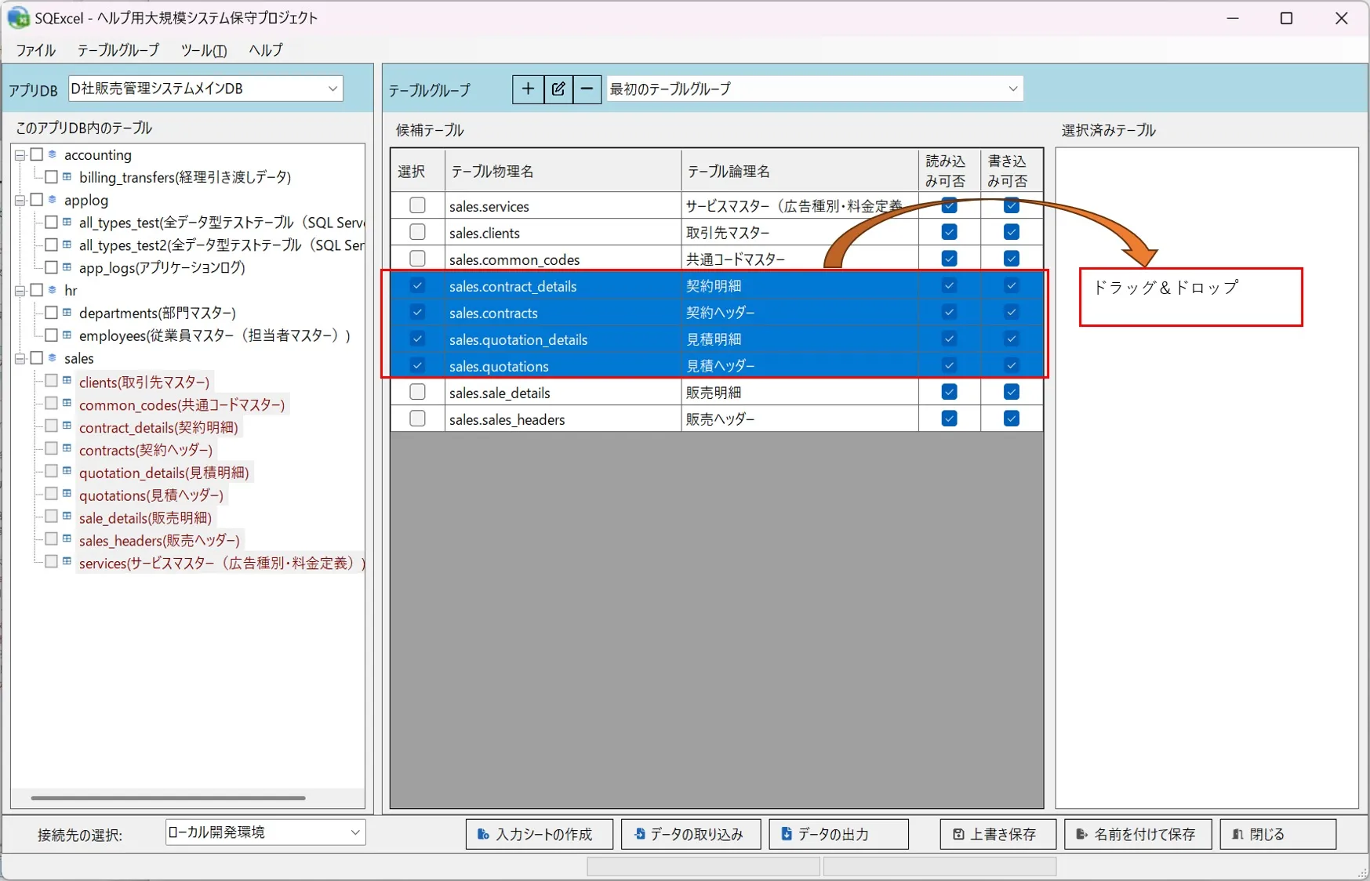Open the アプリDB dropdown
Screen dimensions: 1370x881
[205, 89]
